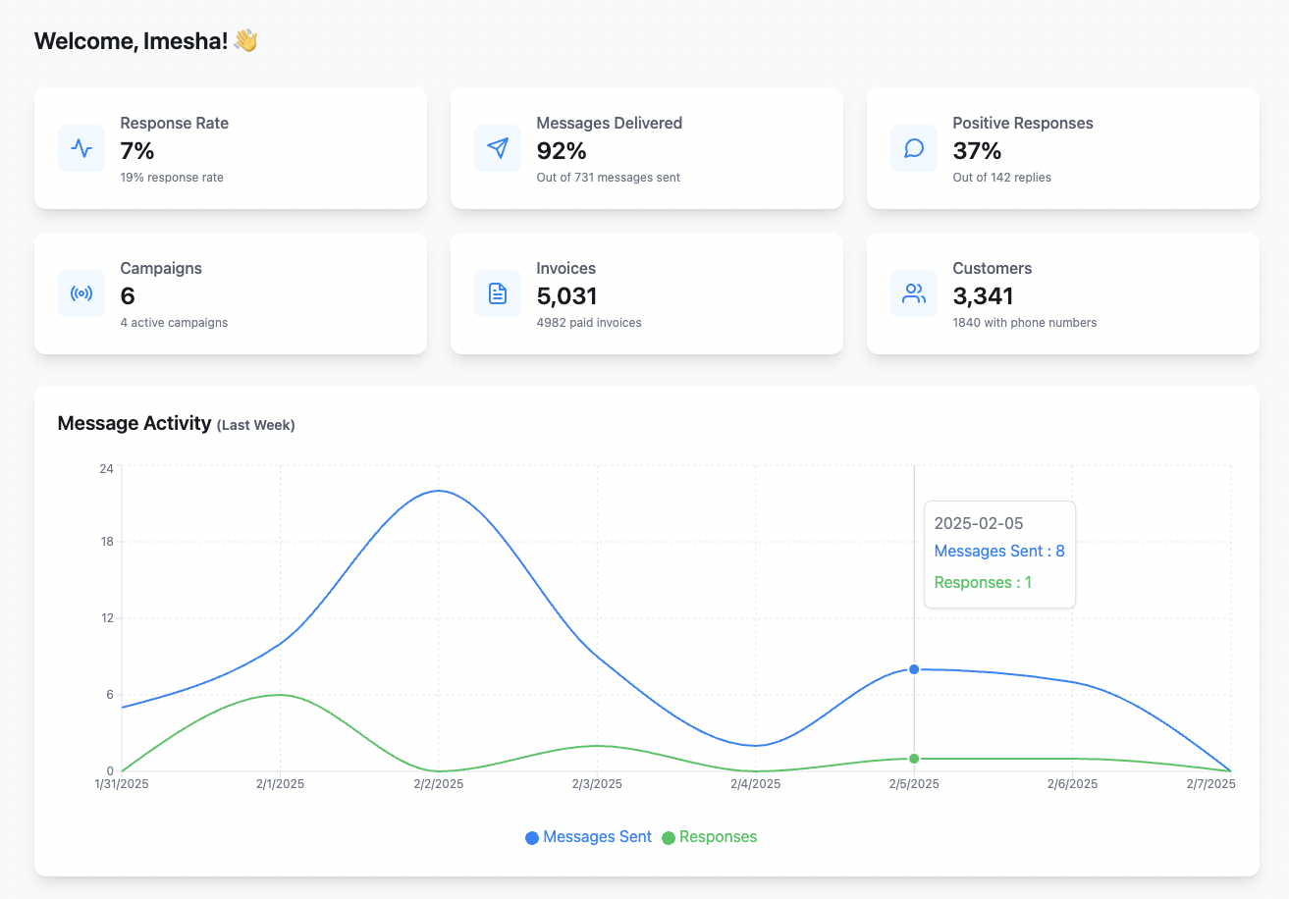Click the blue data point on 2/5/2025
This screenshot has height=899, width=1289.
coord(914,669)
